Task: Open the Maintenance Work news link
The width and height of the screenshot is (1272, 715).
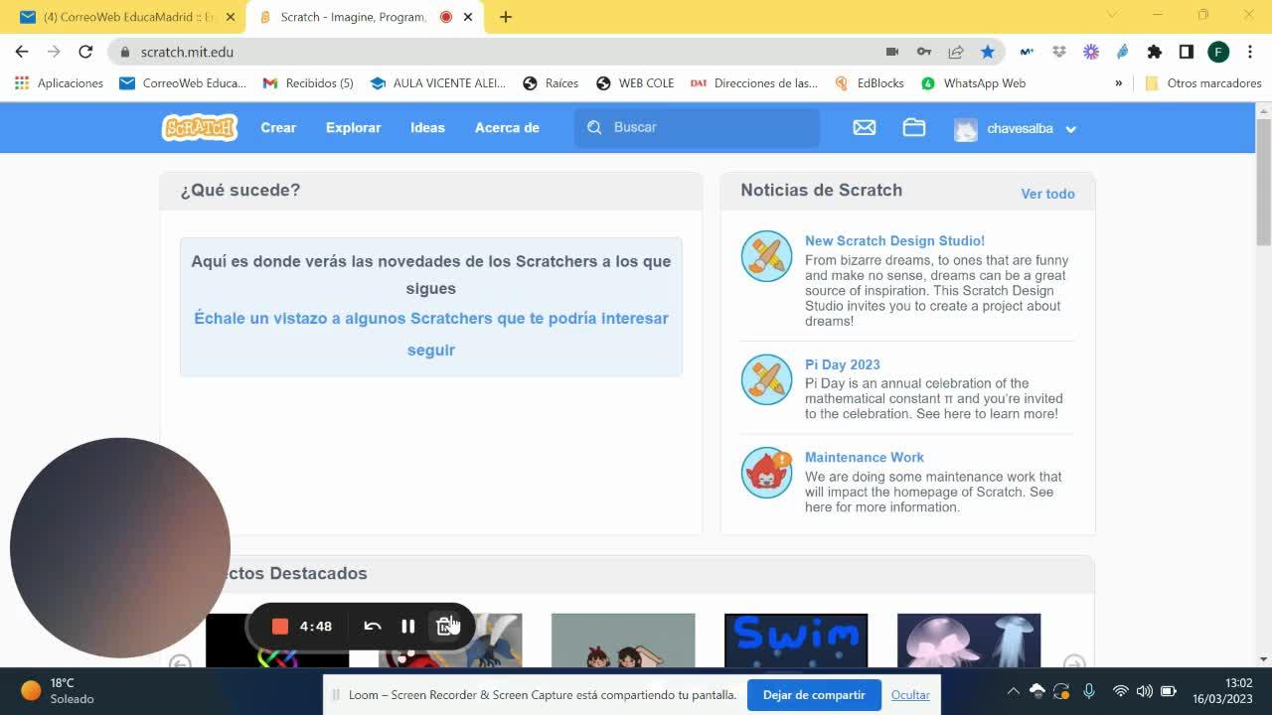Action: tap(865, 457)
